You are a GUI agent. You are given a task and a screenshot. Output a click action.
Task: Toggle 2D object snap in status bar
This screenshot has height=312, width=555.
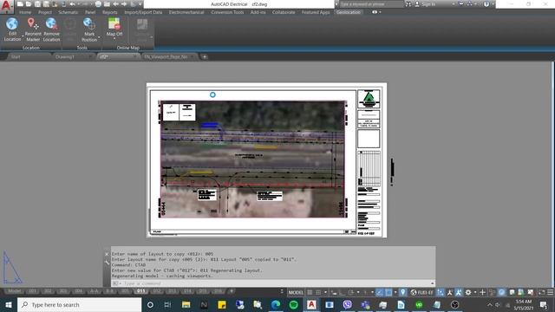[388, 292]
